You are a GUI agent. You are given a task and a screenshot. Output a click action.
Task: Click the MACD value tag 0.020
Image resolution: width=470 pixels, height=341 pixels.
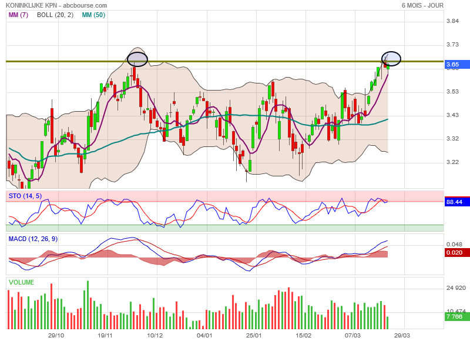[x=457, y=253]
